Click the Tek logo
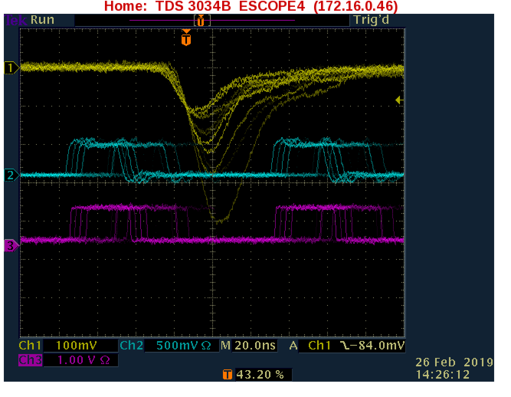 (x=15, y=20)
